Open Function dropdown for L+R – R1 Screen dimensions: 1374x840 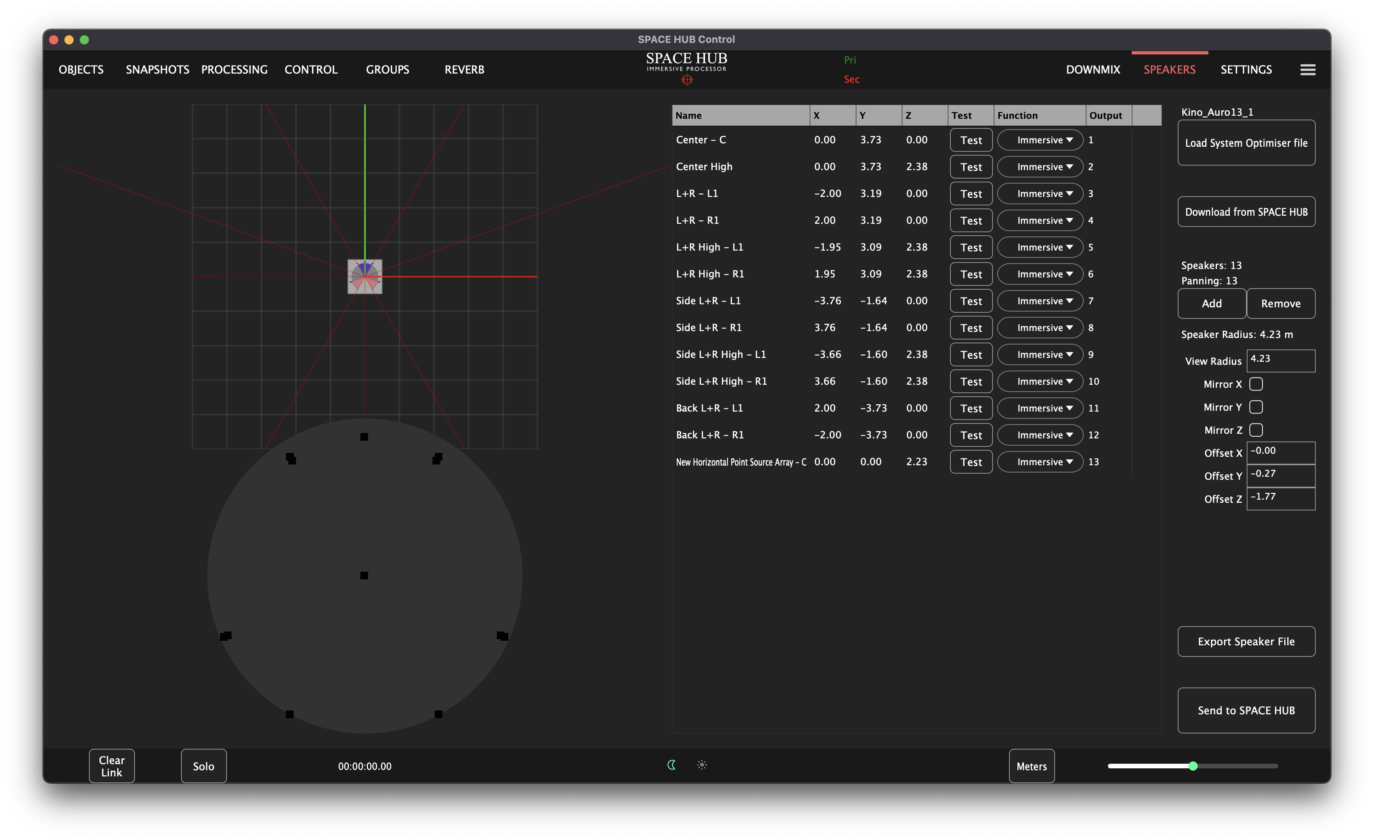point(1040,220)
